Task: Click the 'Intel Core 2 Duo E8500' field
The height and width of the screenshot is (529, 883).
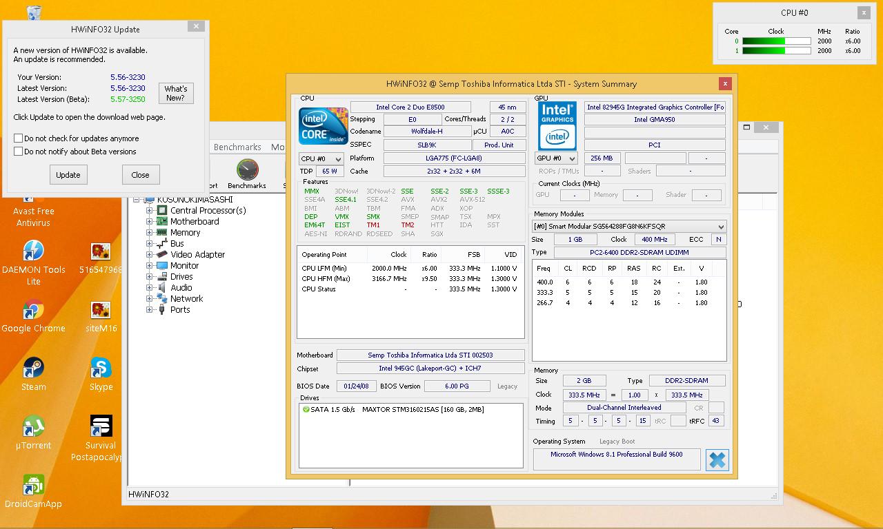Action: (410, 107)
